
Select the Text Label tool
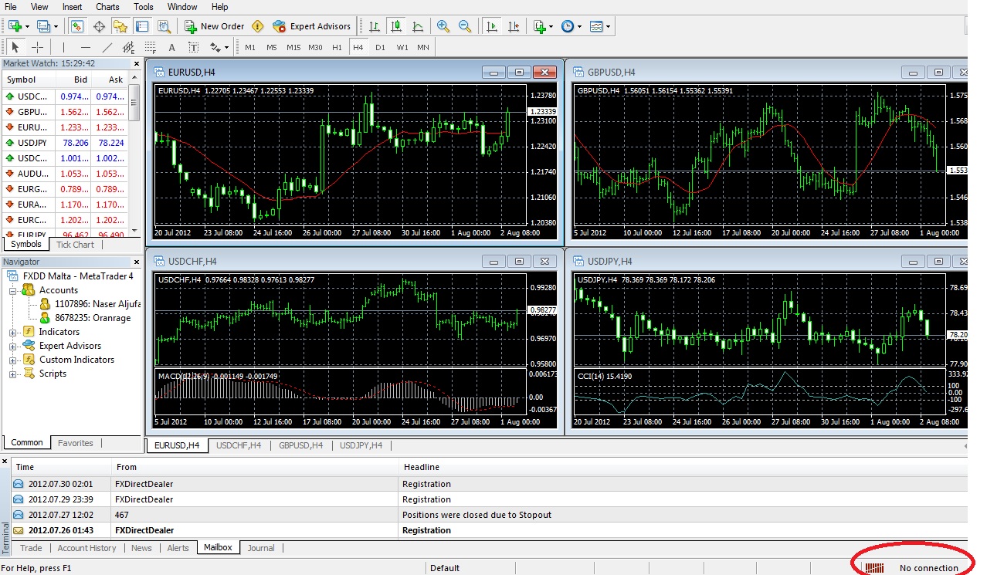(194, 47)
